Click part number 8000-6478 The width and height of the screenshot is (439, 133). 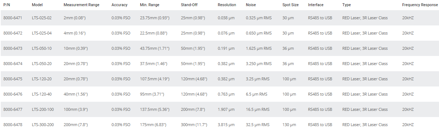(x=13, y=125)
